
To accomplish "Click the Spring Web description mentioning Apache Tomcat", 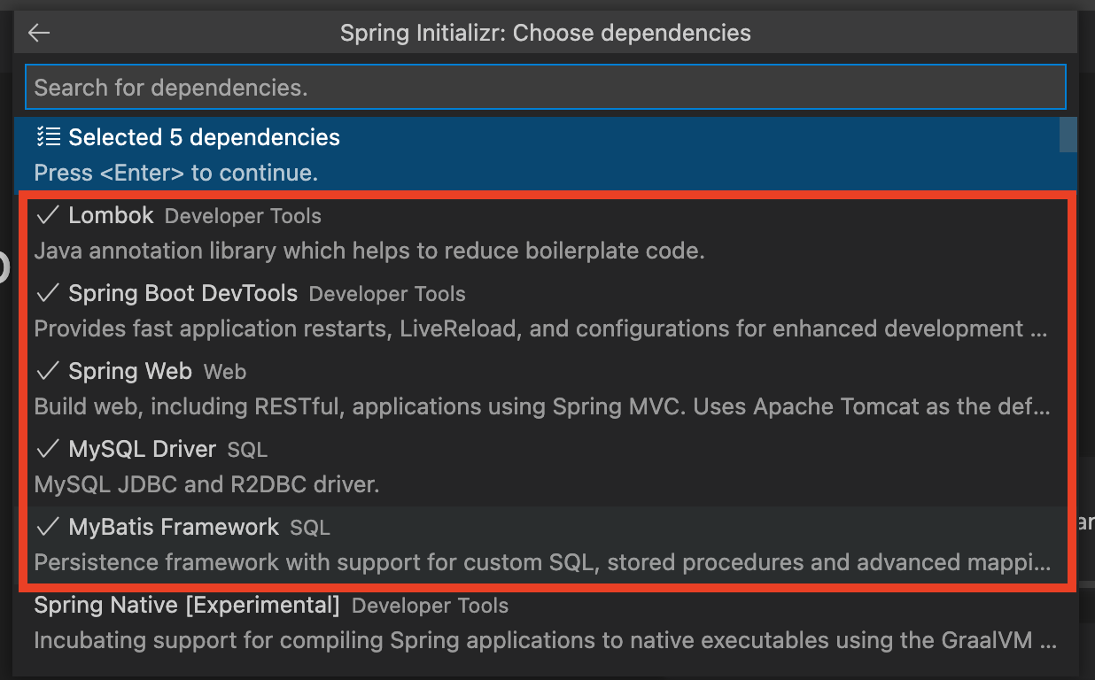I will 542,406.
